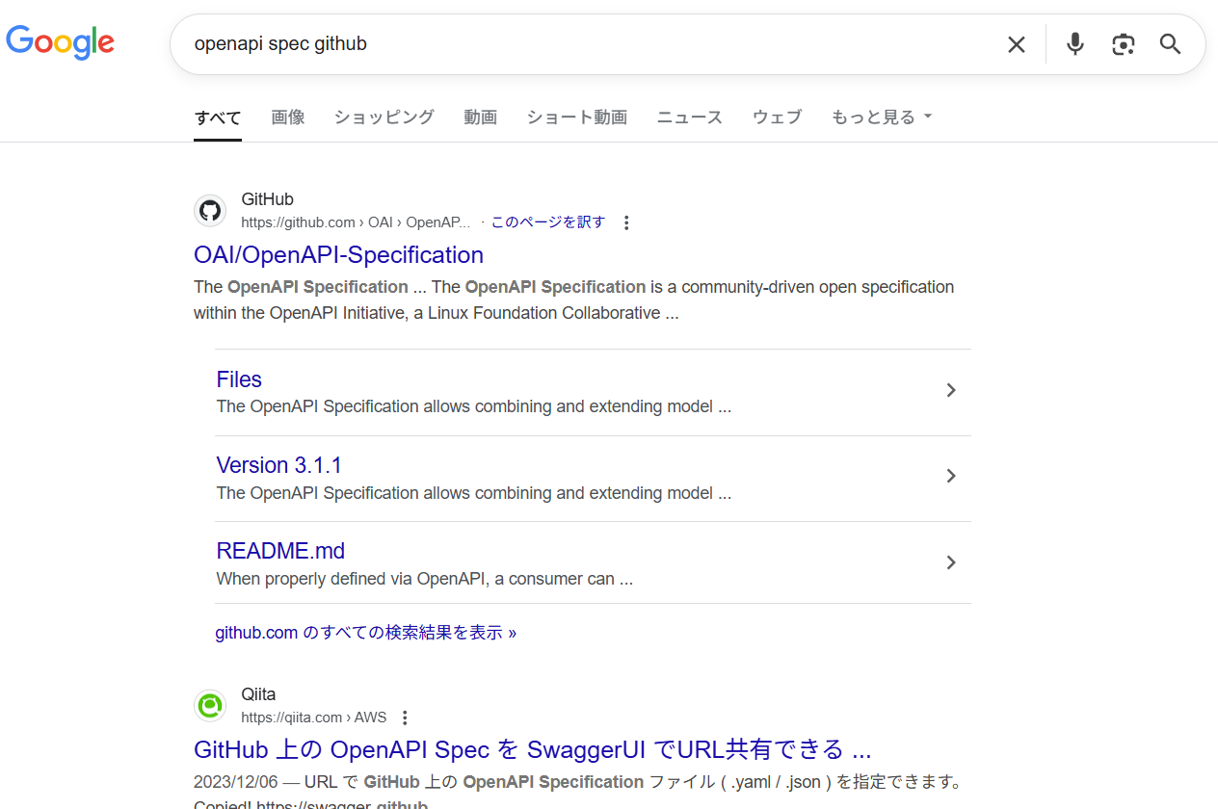Open Google Lens image search icon

click(x=1123, y=44)
